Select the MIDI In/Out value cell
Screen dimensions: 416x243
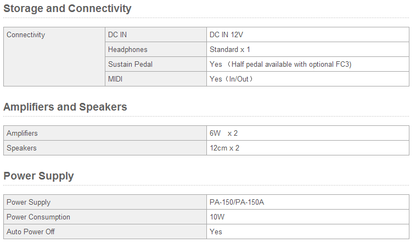coord(231,79)
